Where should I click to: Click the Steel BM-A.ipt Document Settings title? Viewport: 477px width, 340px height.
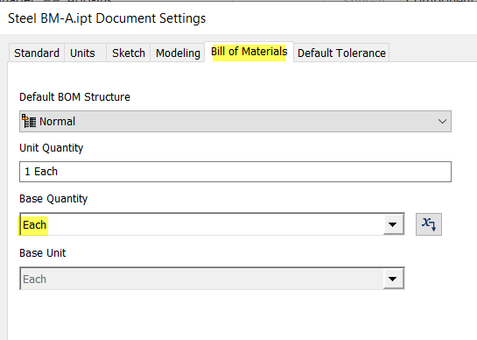pyautogui.click(x=107, y=18)
